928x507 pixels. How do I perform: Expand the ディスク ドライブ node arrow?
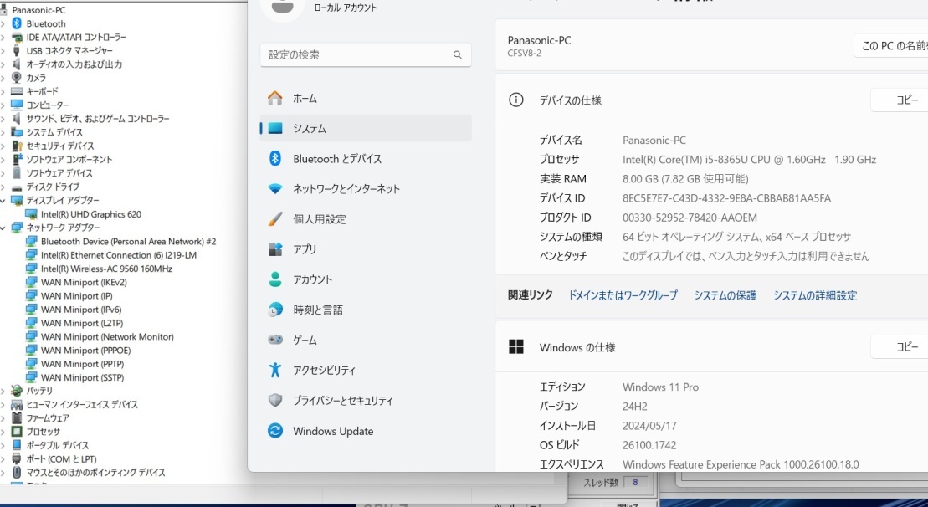coord(4,187)
